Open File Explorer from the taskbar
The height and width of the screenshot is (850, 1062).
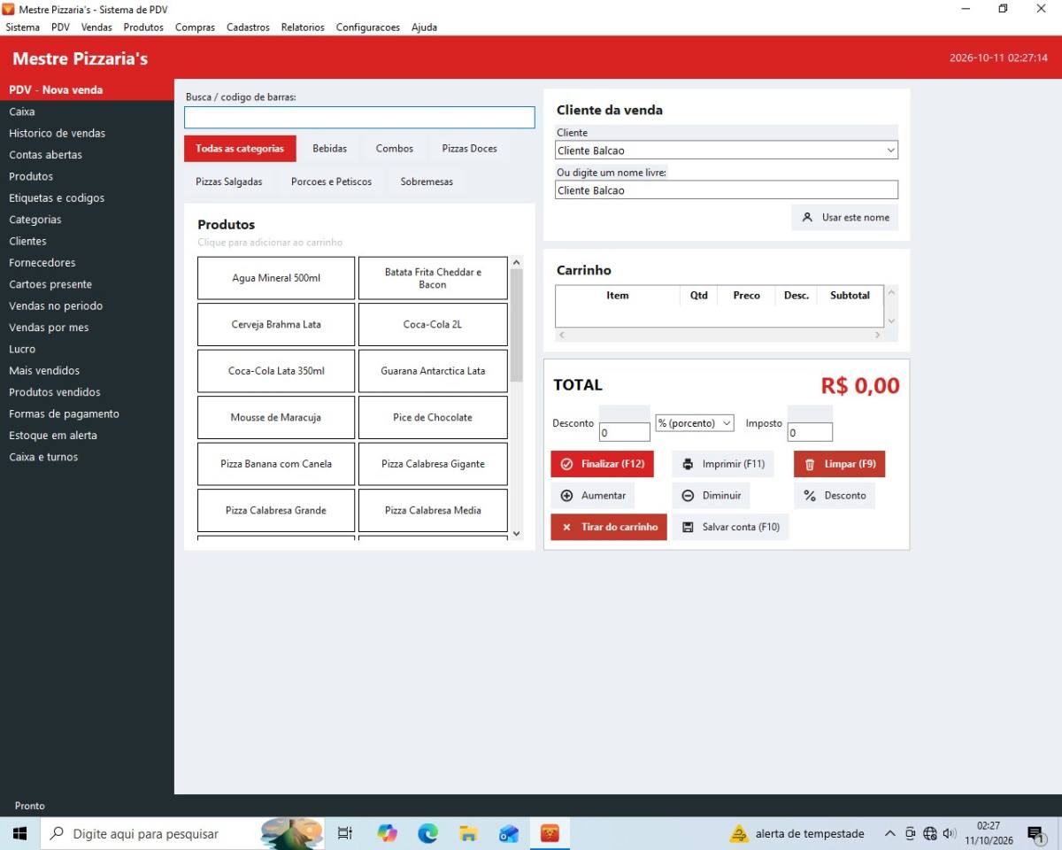point(468,833)
